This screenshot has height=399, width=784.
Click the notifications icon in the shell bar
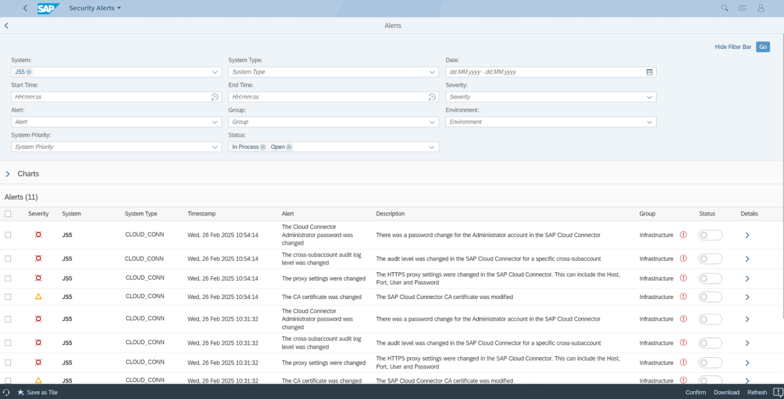(x=742, y=8)
